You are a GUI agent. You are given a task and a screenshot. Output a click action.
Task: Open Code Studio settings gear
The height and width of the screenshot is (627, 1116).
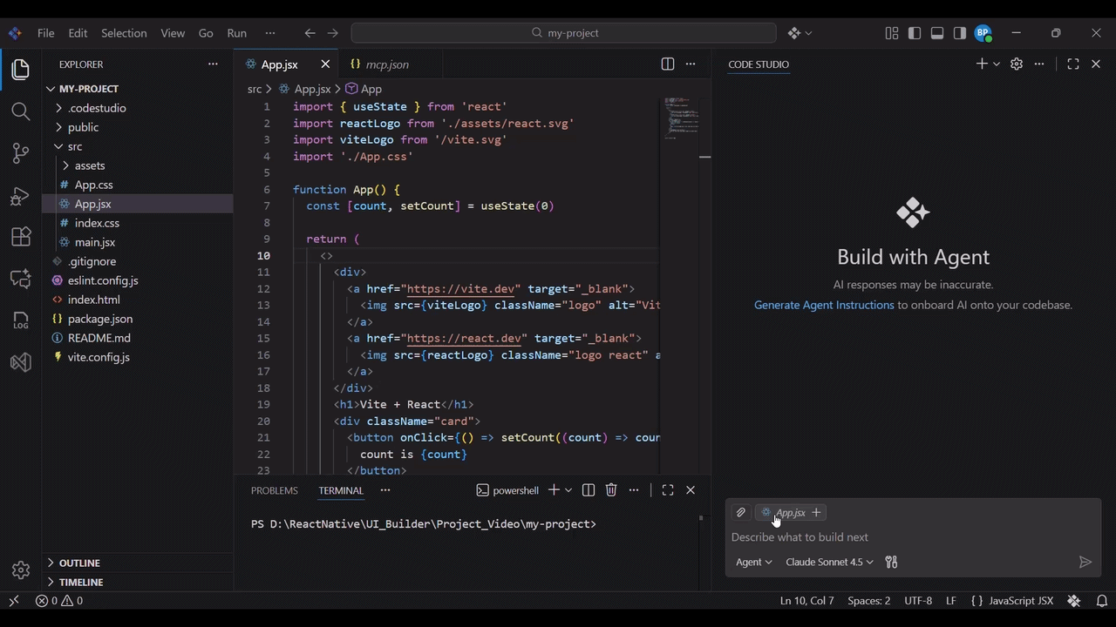point(1016,64)
